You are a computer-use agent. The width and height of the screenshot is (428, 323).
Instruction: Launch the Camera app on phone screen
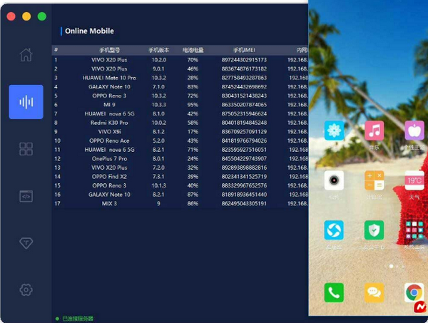(x=334, y=180)
